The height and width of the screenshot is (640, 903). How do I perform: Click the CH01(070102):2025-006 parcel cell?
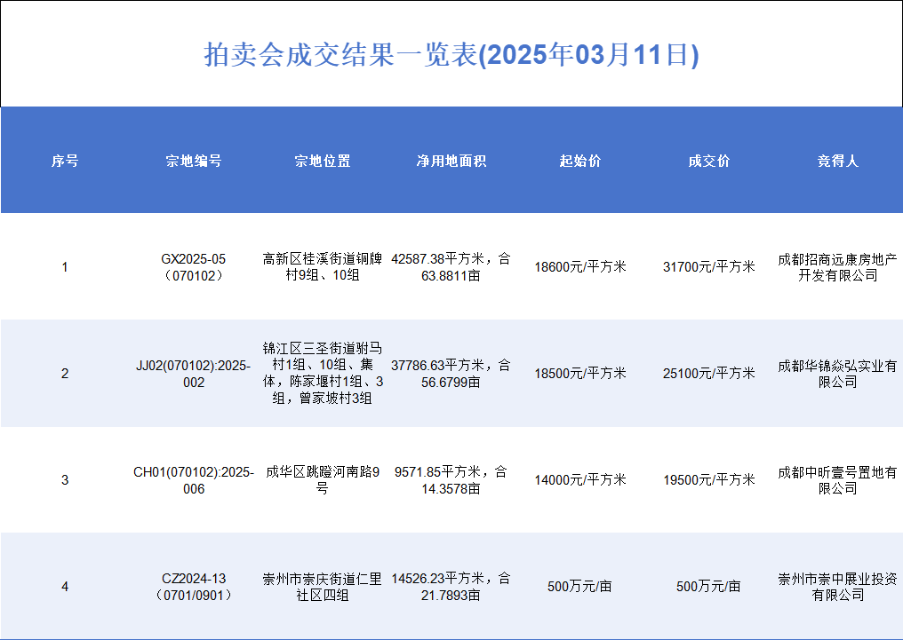(194, 480)
